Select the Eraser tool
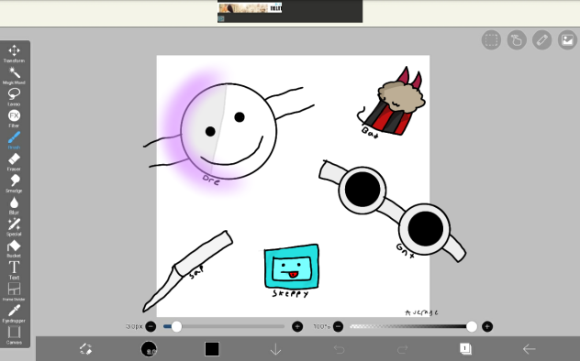The height and width of the screenshot is (361, 580). point(14,162)
